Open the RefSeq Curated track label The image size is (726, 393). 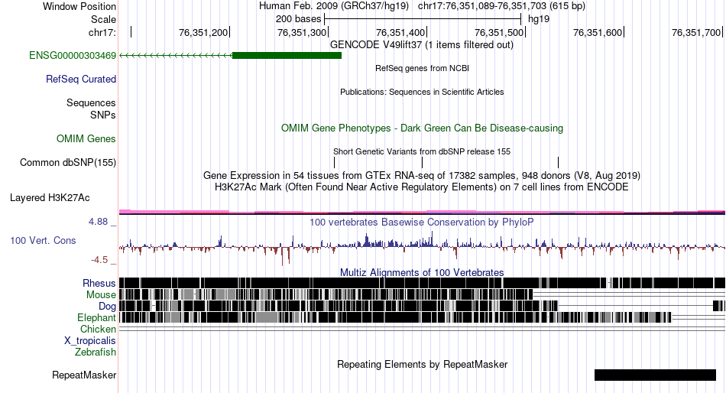[x=81, y=80]
